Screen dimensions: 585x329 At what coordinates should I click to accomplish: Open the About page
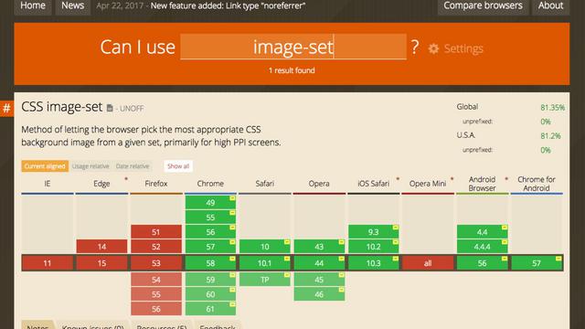550,5
